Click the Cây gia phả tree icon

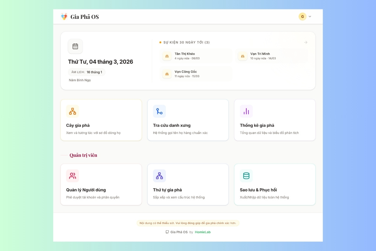pos(72,111)
